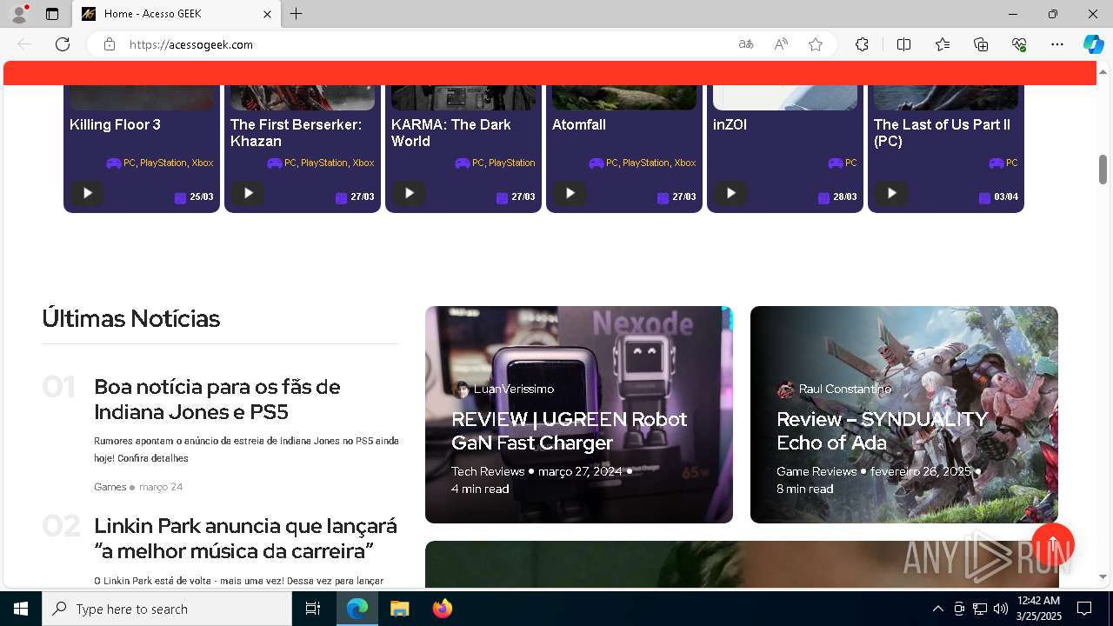Close the Home - Acesso GEEK tab
The width and height of the screenshot is (1113, 626).
tap(268, 14)
